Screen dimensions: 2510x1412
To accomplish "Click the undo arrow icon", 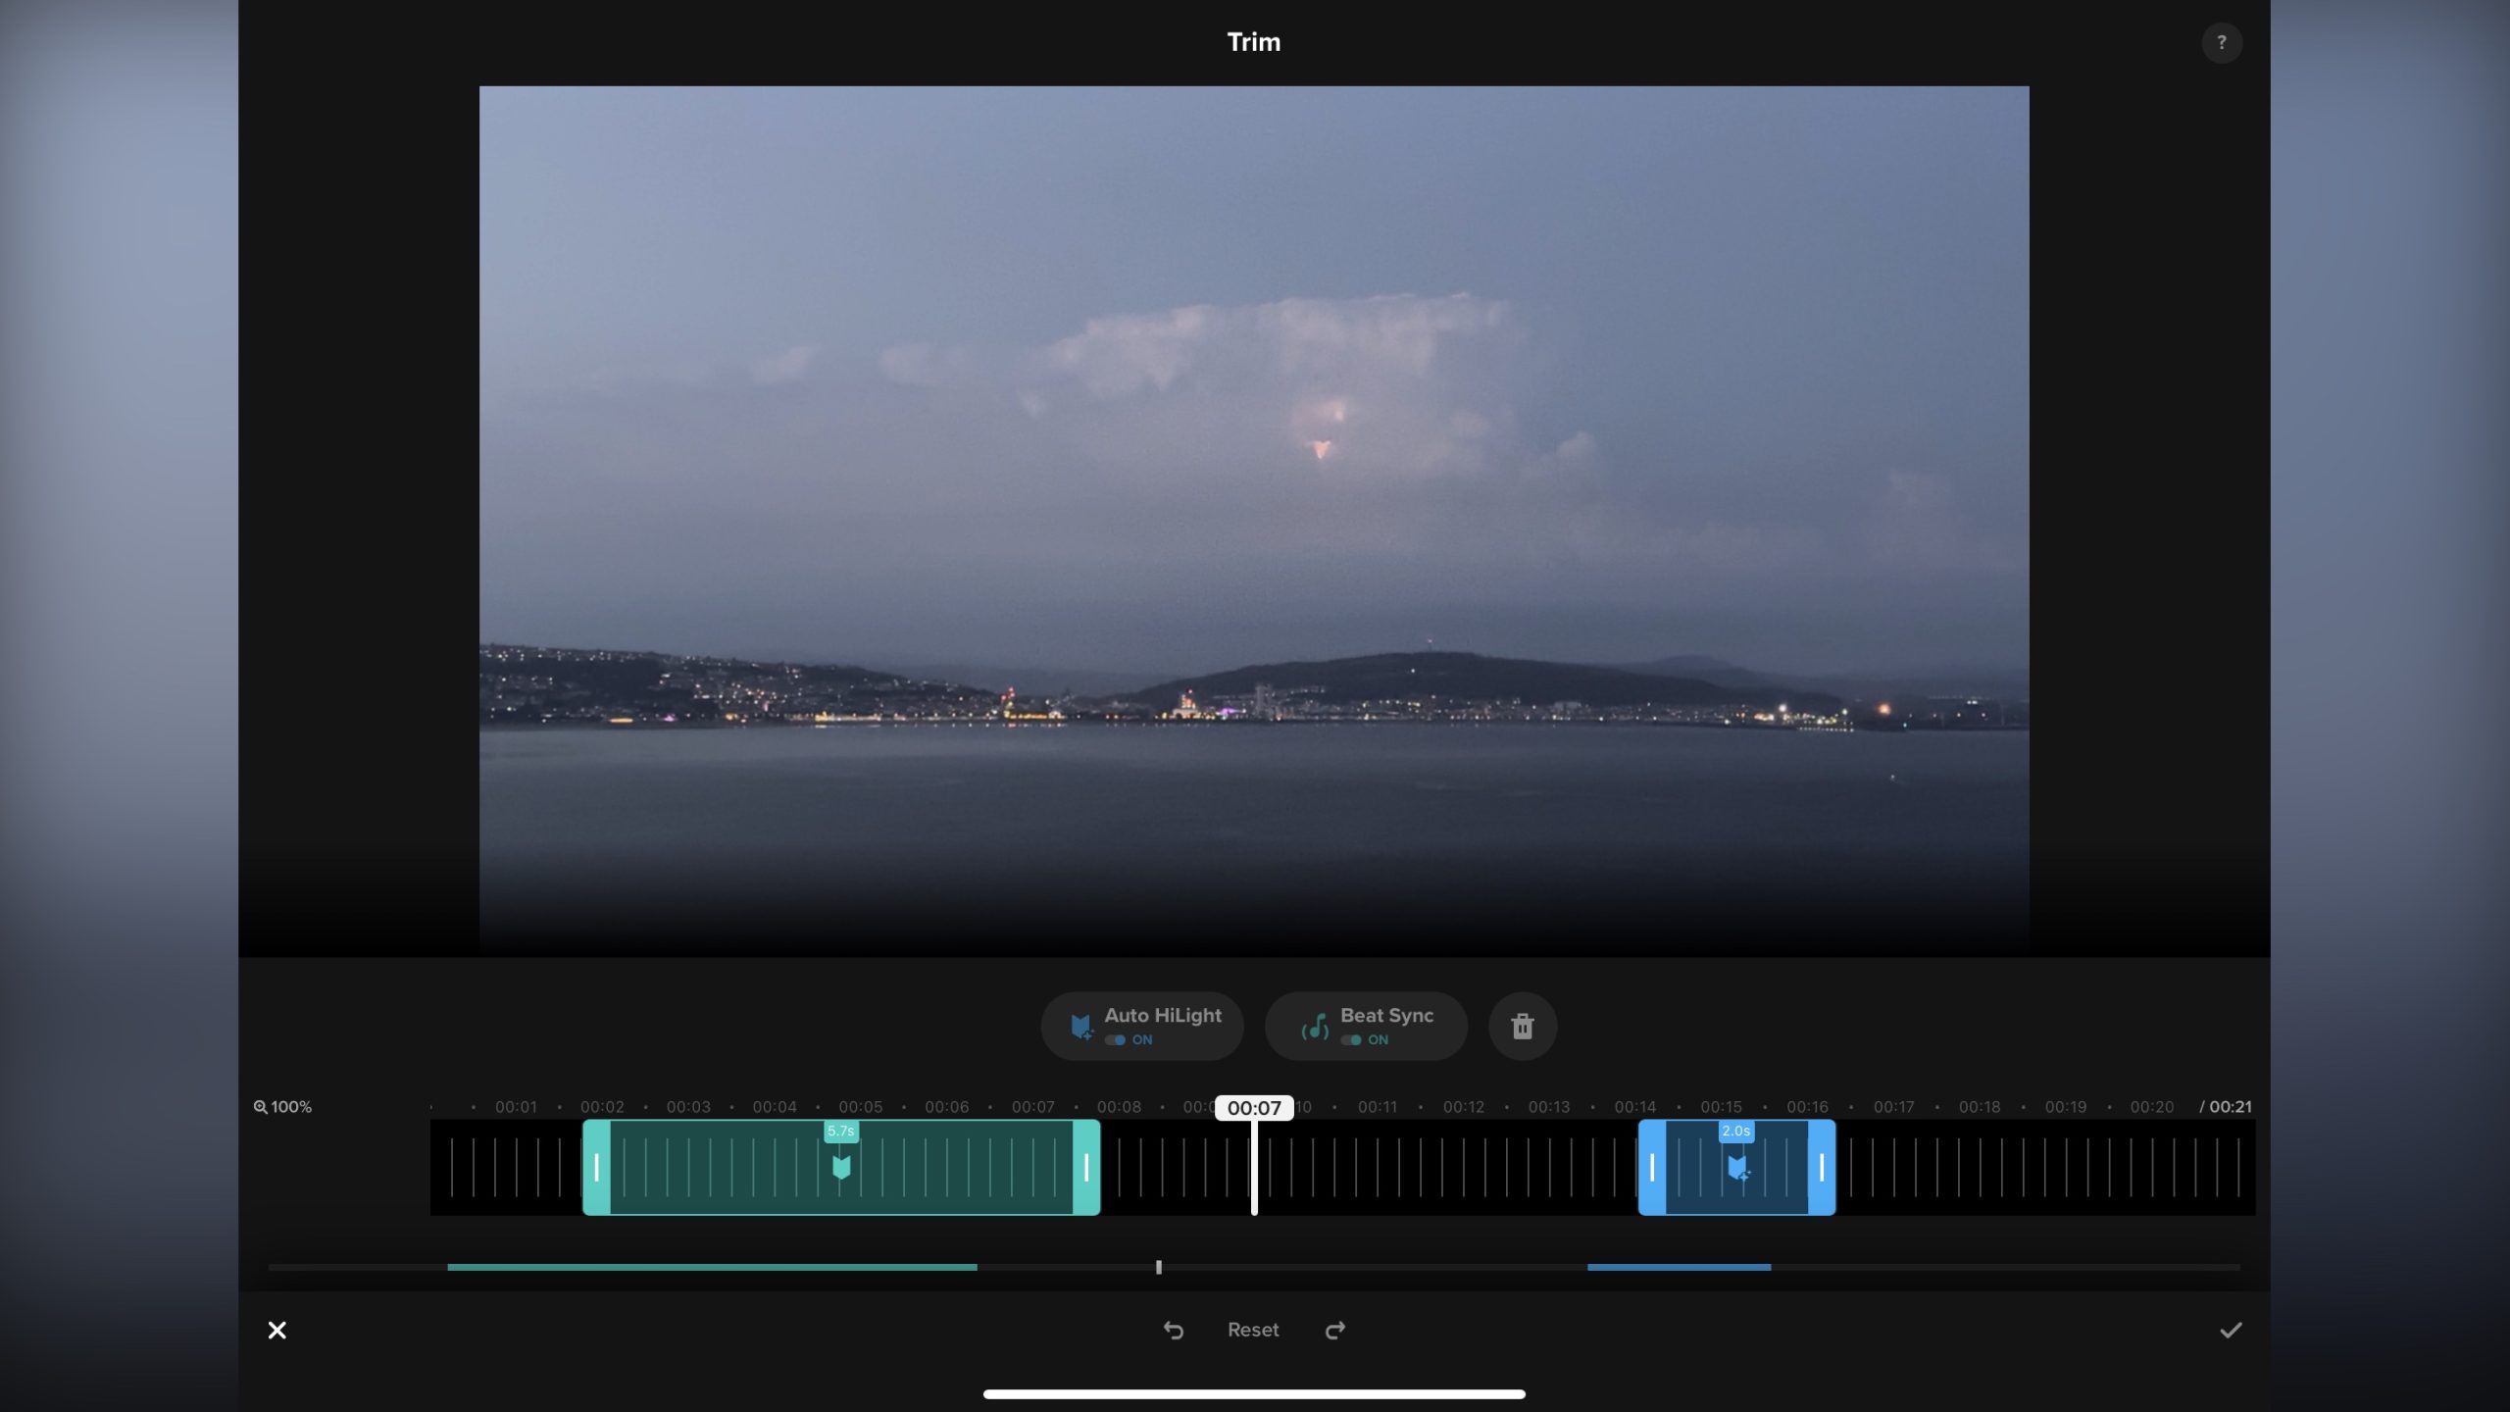I will tap(1174, 1331).
